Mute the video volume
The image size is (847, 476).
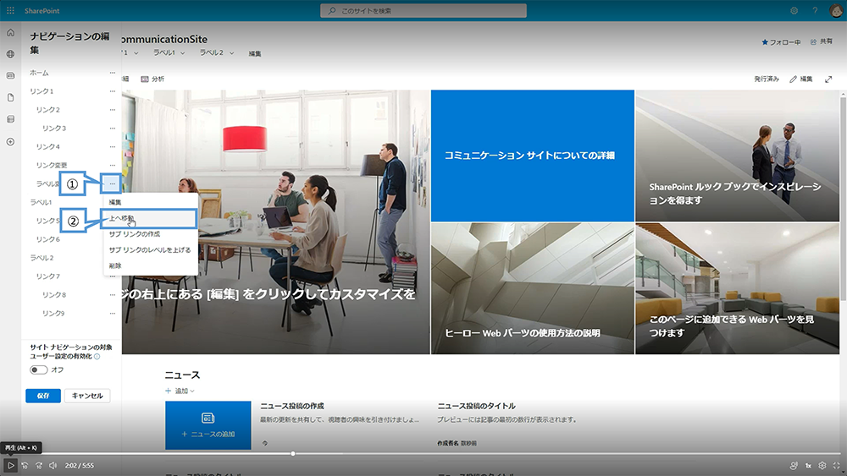point(53,465)
